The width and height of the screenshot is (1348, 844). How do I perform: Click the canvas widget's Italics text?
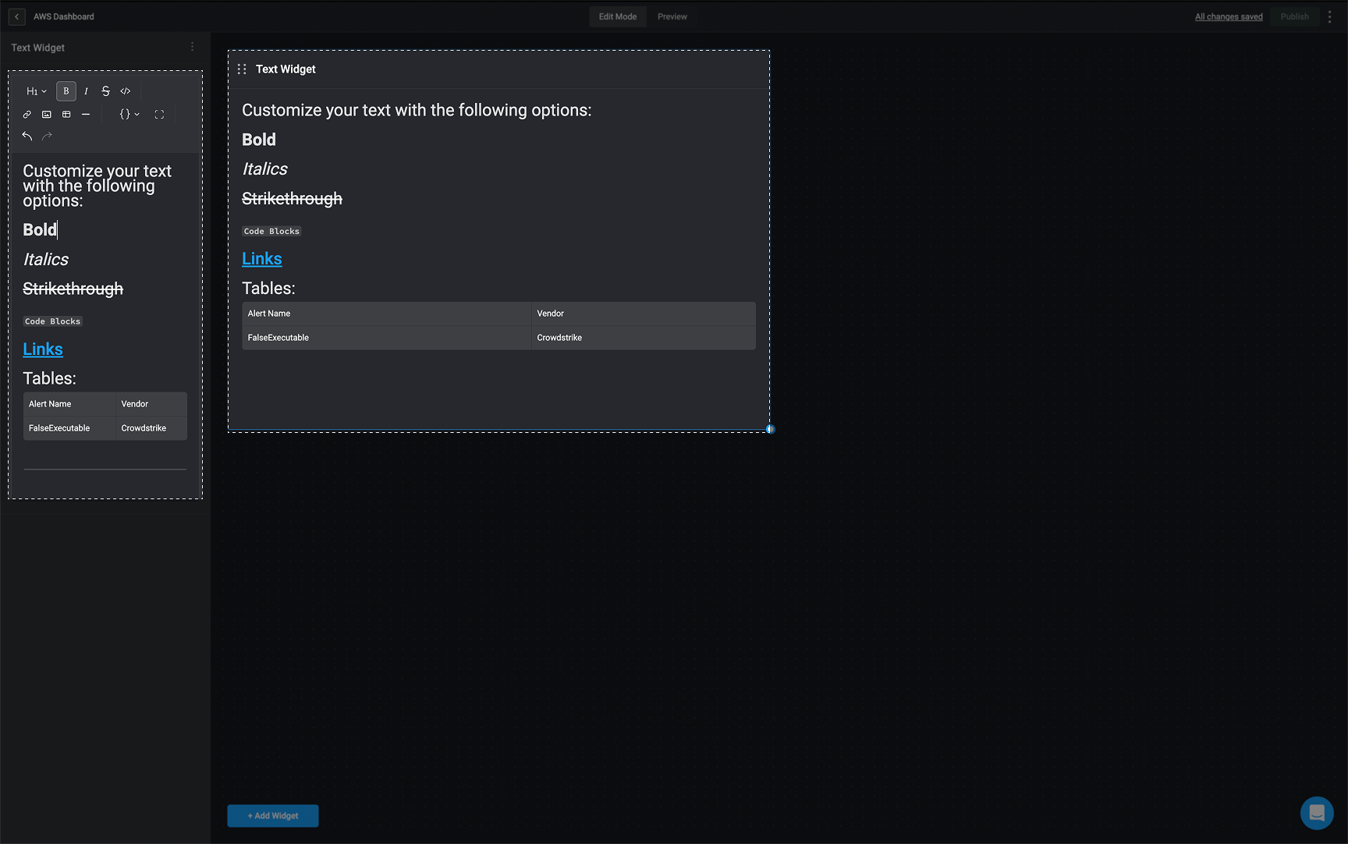point(265,169)
